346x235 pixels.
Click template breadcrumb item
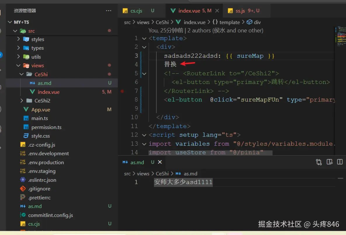click(x=226, y=22)
